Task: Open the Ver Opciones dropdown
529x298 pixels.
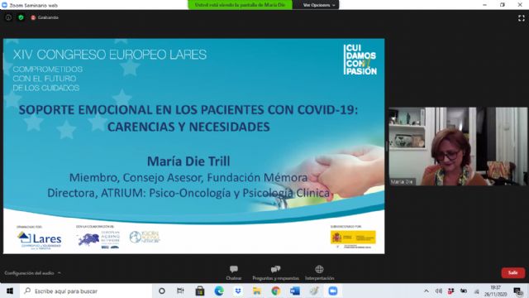Action: (318, 5)
